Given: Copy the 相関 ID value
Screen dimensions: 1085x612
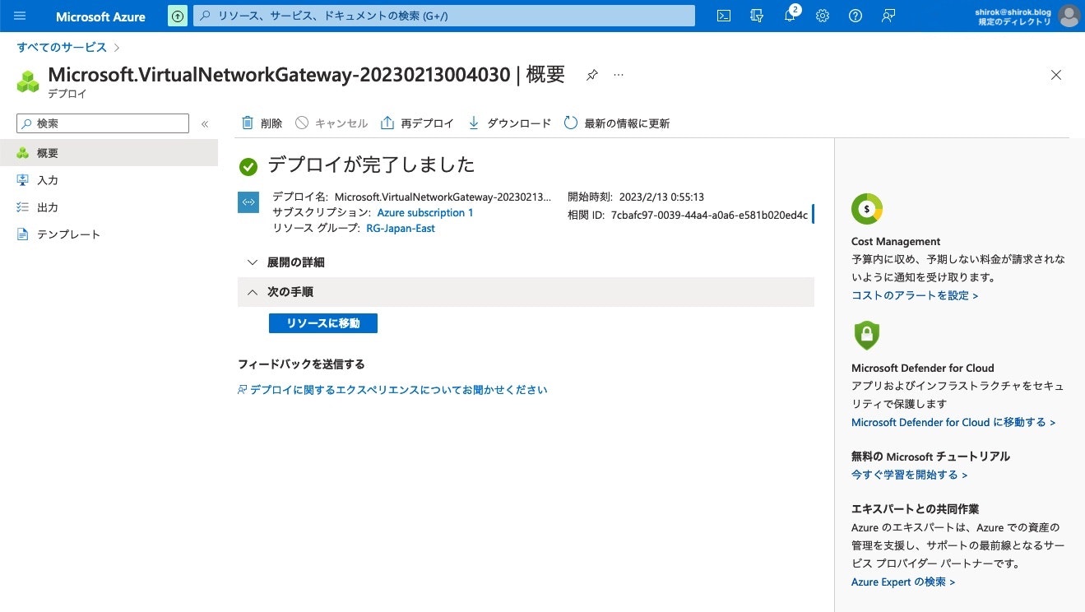Looking at the screenshot, I should [x=812, y=214].
